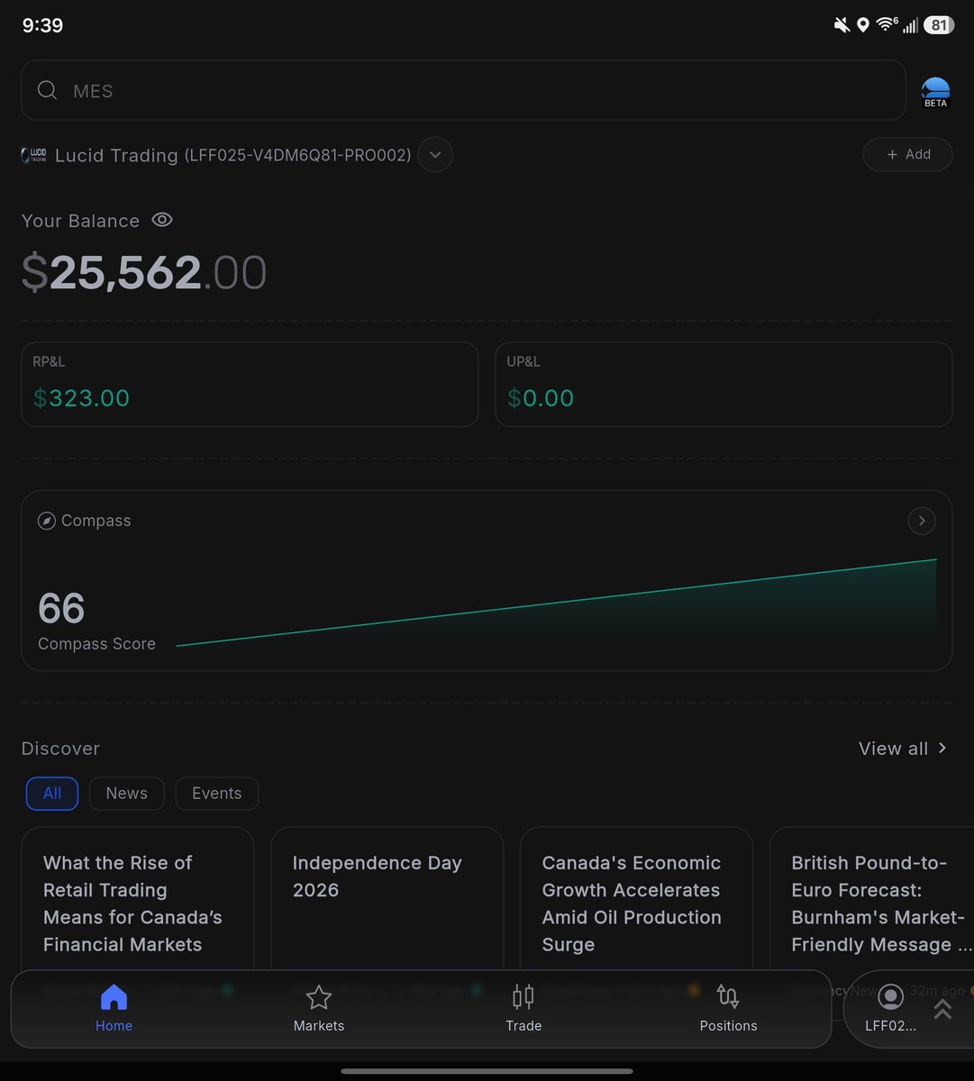The height and width of the screenshot is (1081, 974).
Task: Tap the battery 81 indicator
Action: click(939, 25)
